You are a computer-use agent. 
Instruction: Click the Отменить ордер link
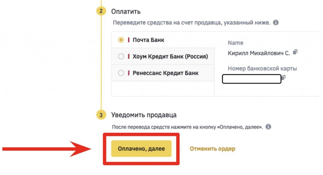(212, 149)
